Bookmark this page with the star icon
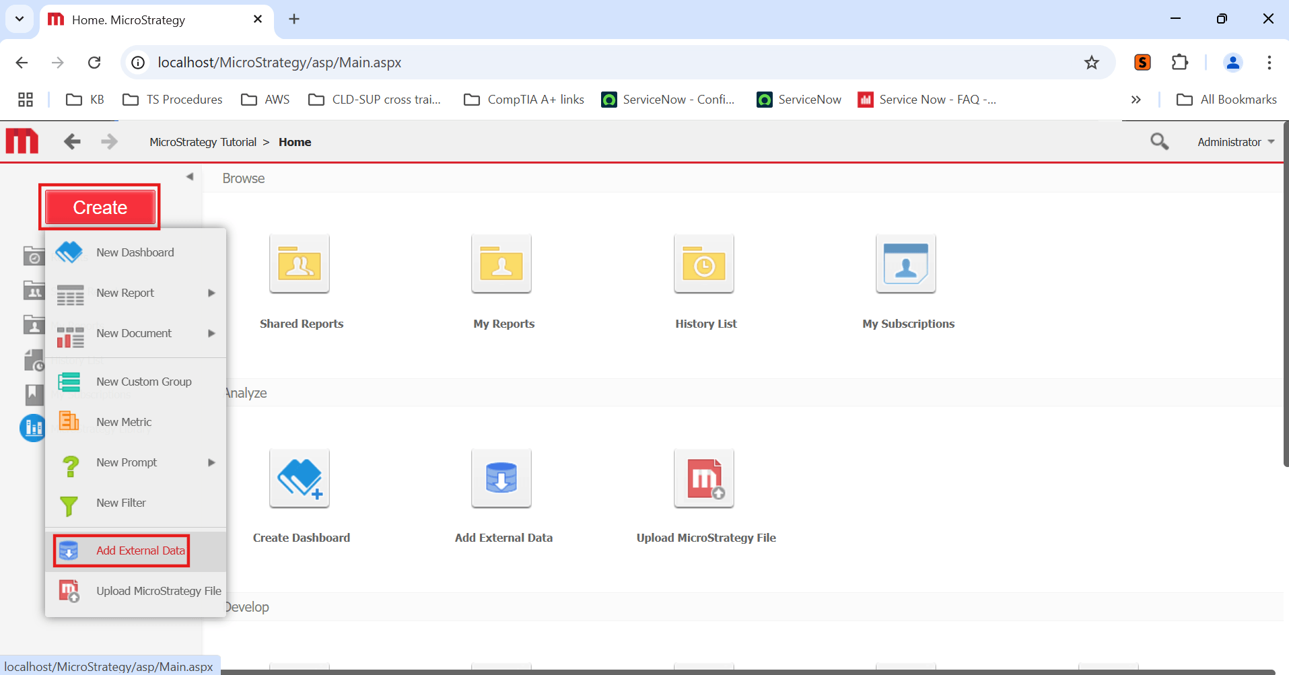The width and height of the screenshot is (1289, 675). [x=1091, y=63]
